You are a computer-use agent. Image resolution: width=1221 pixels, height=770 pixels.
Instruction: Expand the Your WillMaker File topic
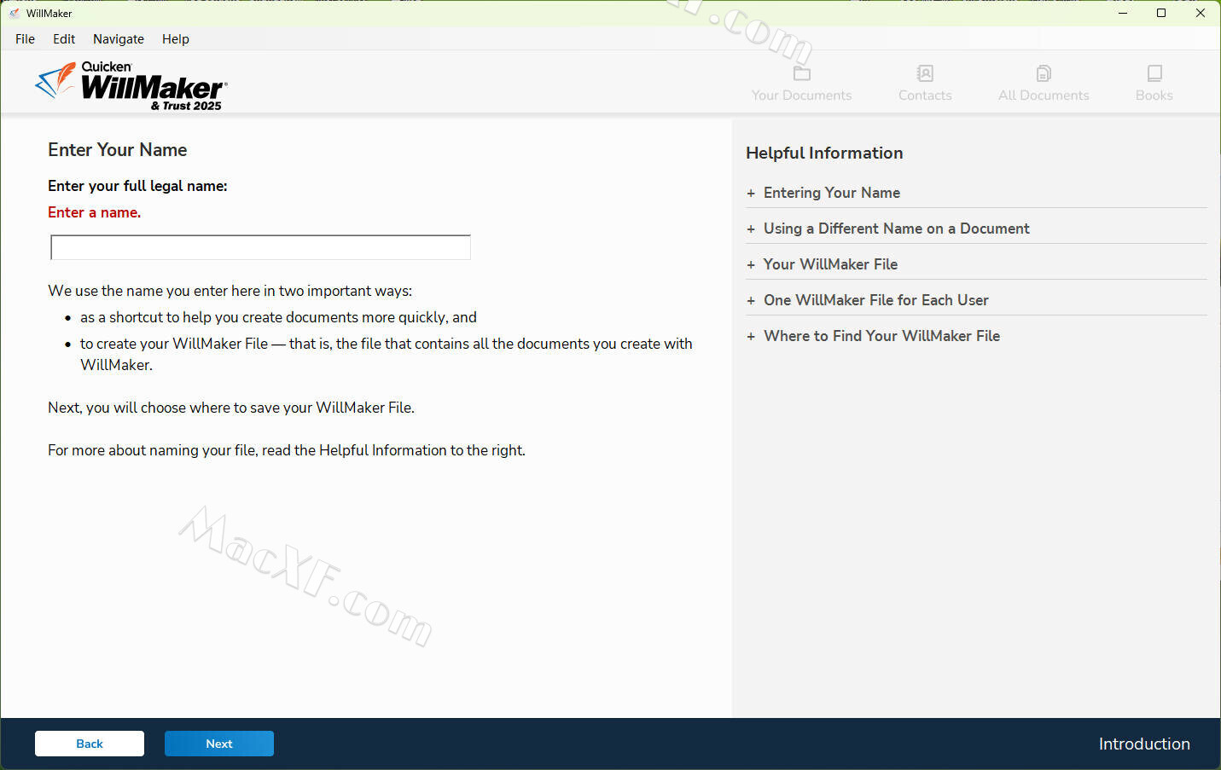click(x=829, y=264)
